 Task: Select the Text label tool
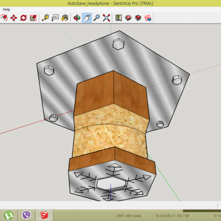click(x=55, y=18)
